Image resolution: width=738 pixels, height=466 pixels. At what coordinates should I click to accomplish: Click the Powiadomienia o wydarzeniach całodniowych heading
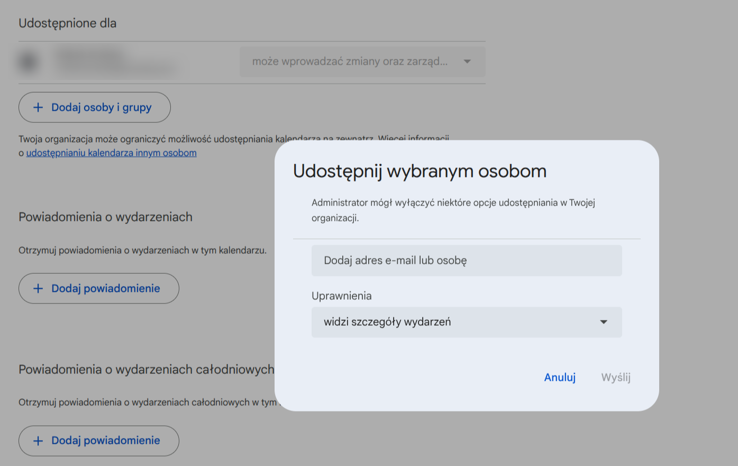pos(147,370)
